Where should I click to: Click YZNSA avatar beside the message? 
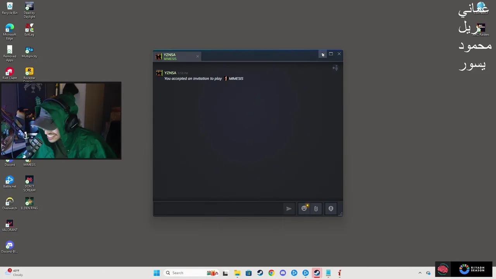159,73
